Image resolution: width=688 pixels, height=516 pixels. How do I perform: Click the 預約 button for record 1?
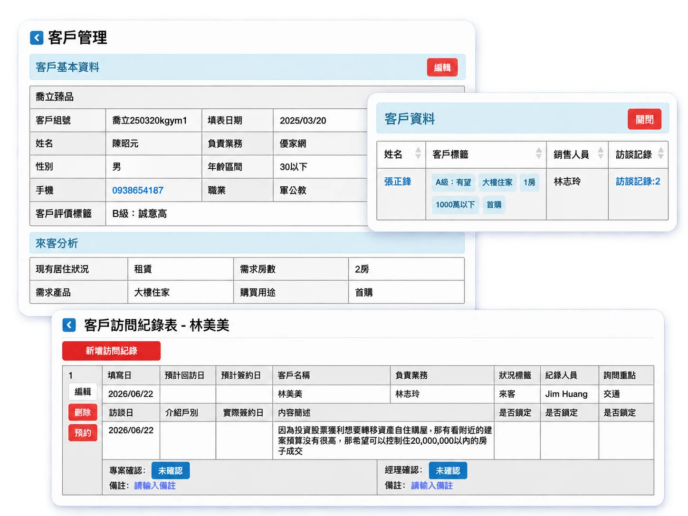(x=83, y=433)
